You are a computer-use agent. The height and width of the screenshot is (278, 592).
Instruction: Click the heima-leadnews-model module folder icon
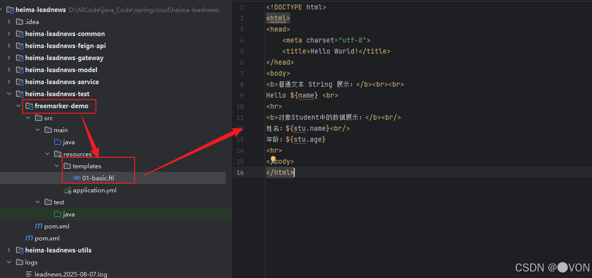[x=20, y=70]
